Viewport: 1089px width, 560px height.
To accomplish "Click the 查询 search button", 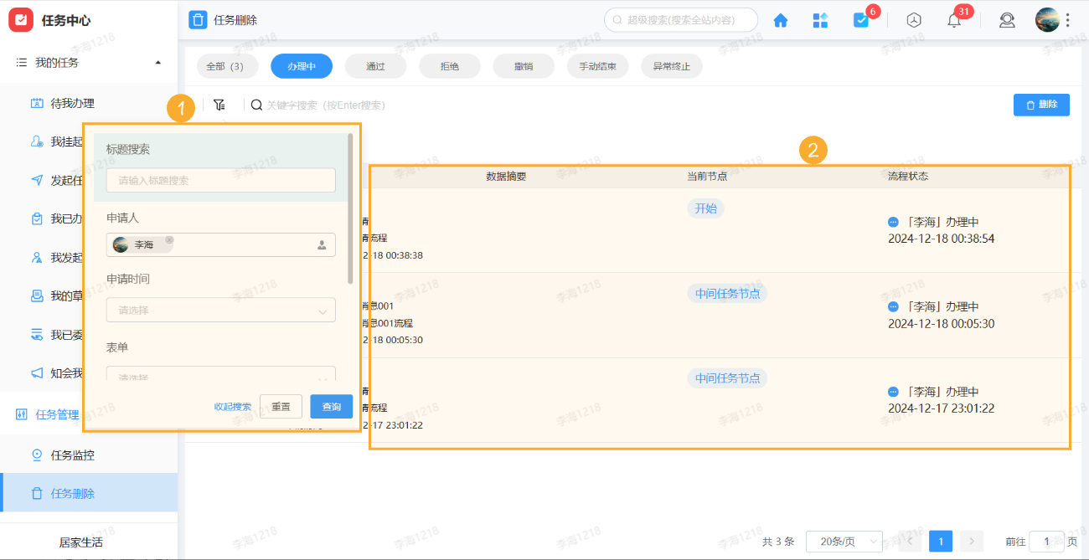I will click(x=331, y=406).
